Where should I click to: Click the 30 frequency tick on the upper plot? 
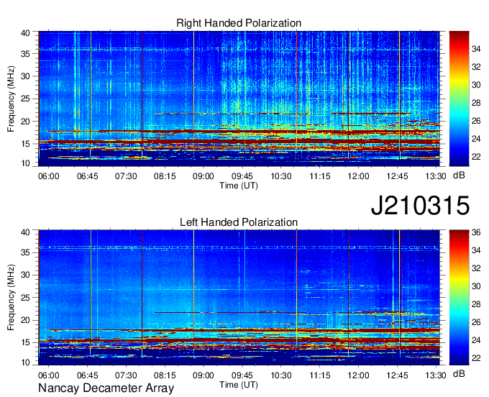pos(25,76)
